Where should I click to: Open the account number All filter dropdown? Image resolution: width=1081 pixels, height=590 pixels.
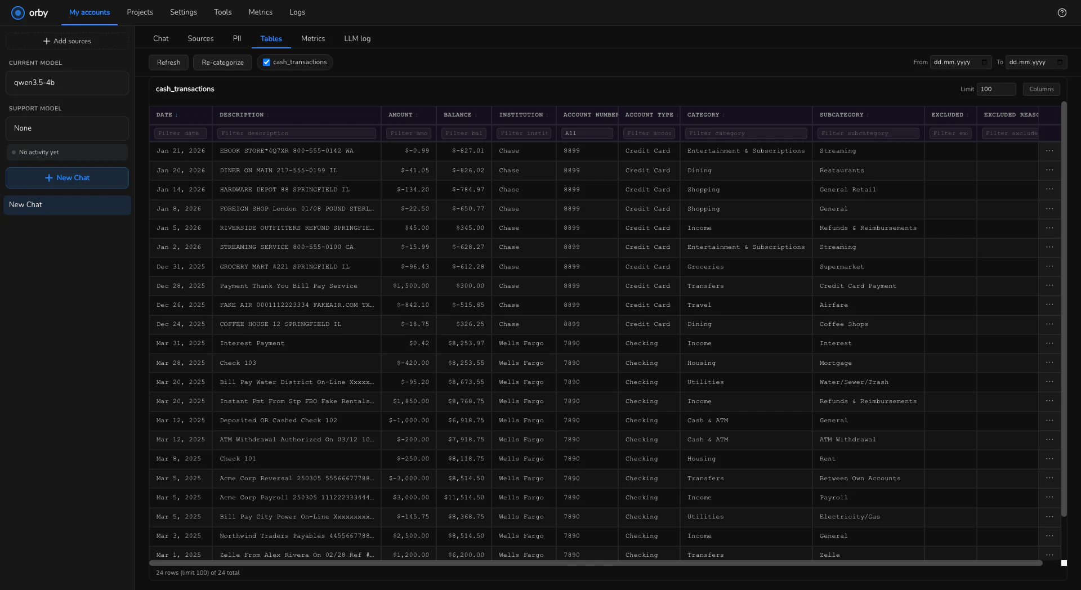click(x=587, y=133)
